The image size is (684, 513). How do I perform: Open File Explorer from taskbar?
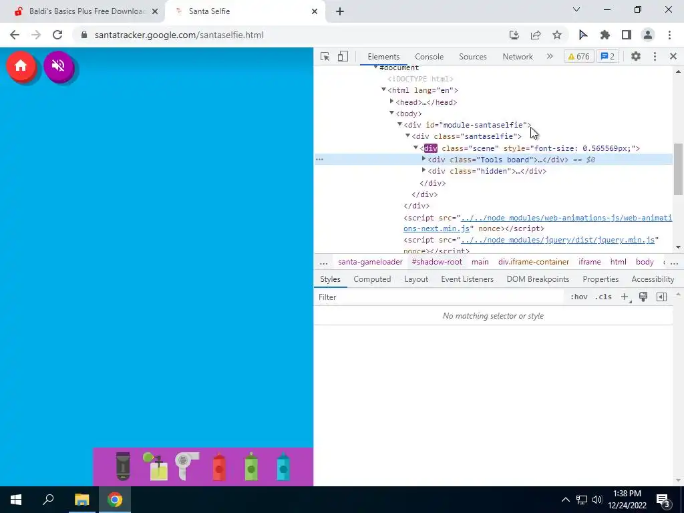[x=81, y=500]
